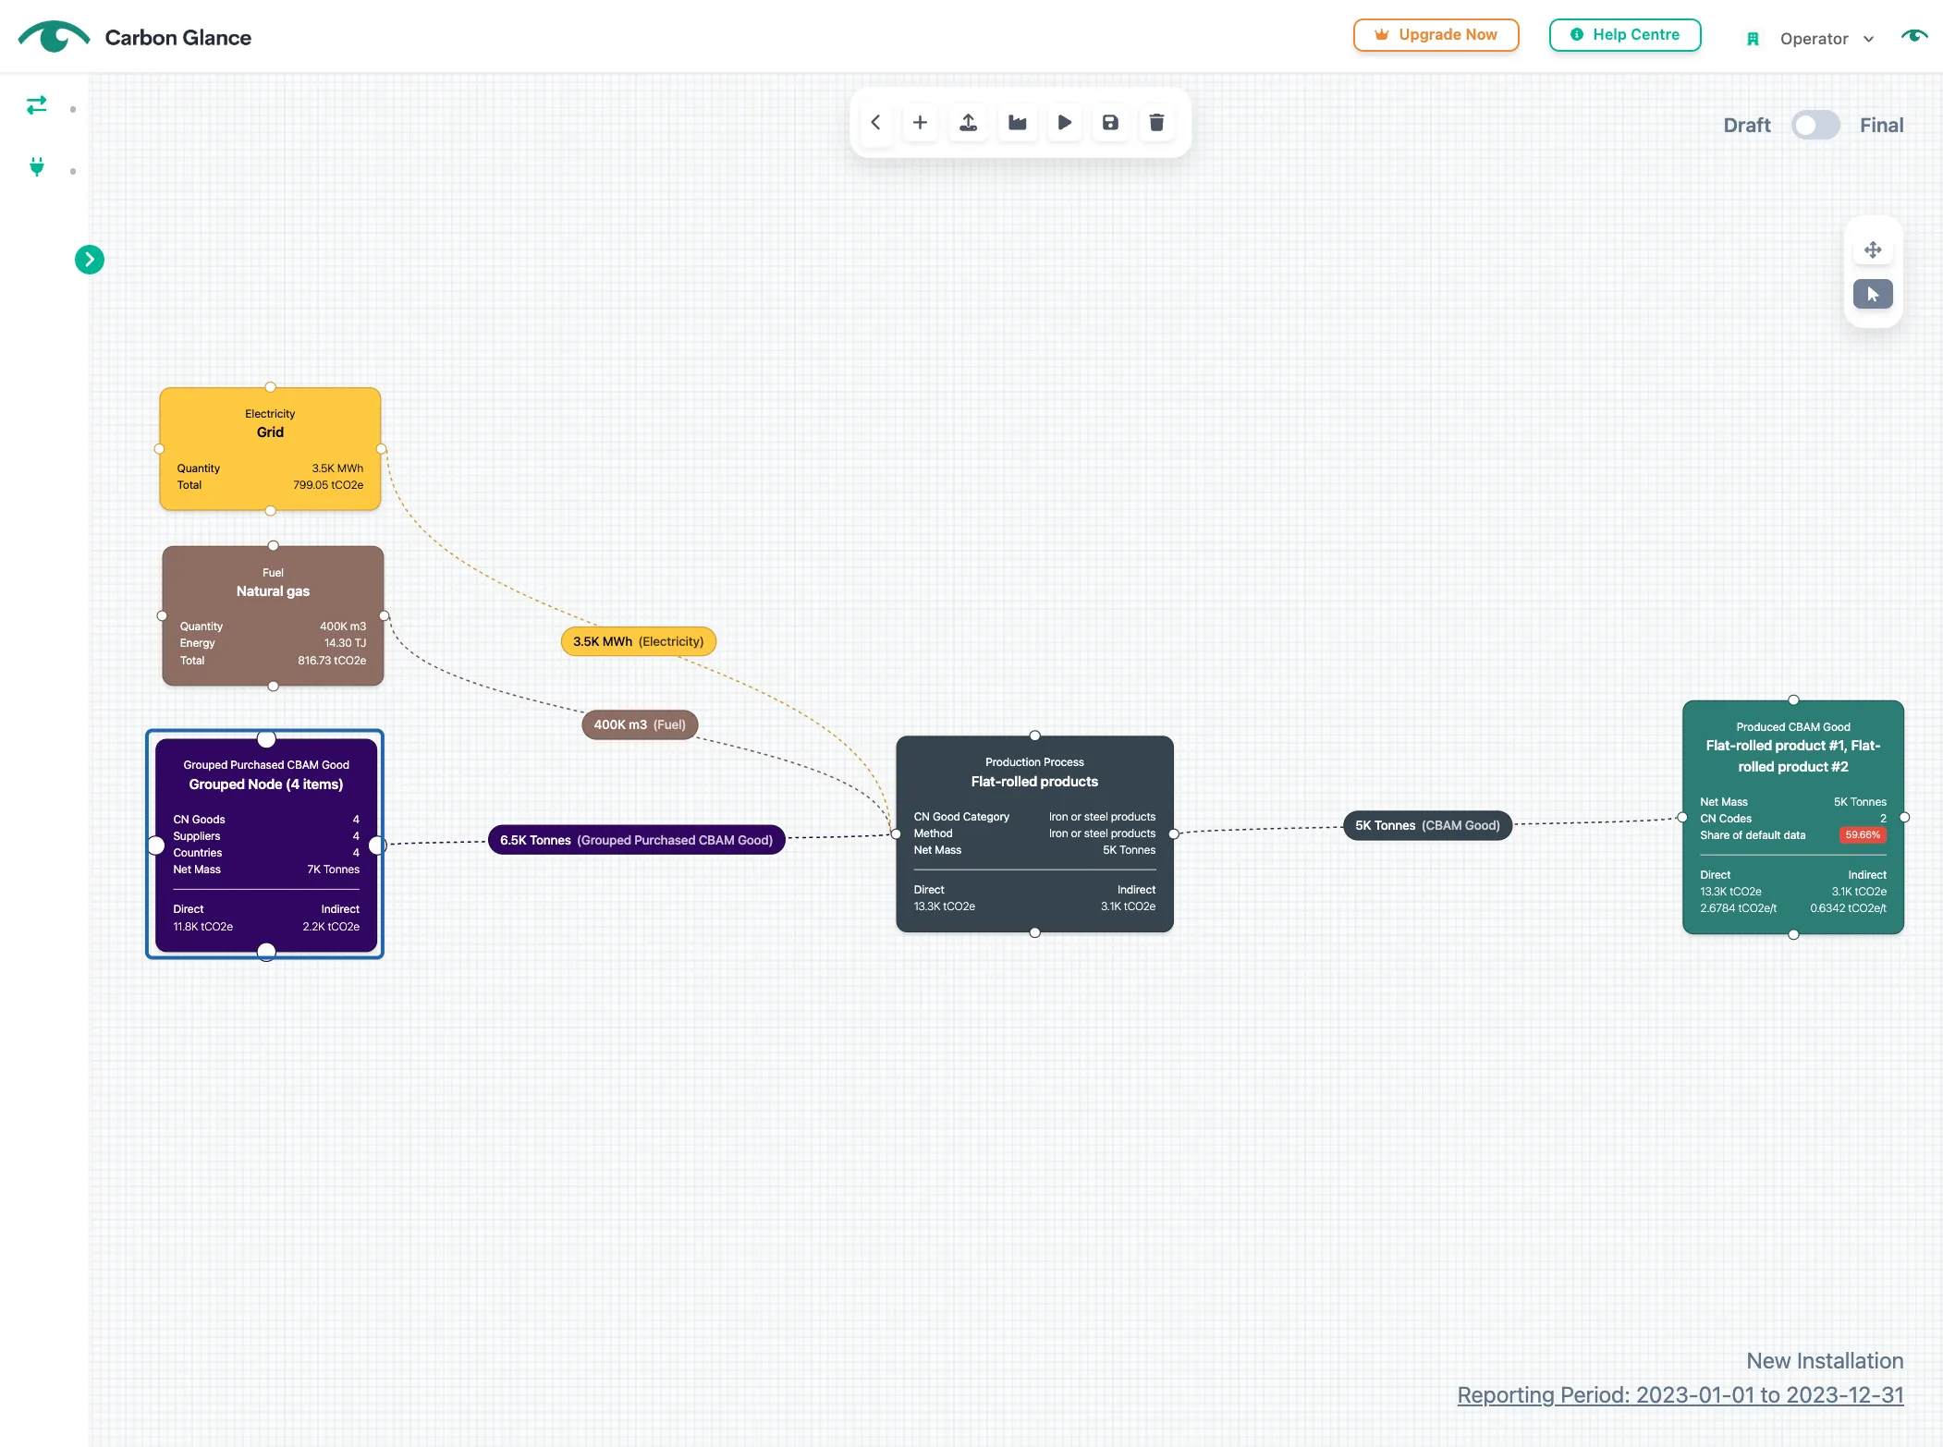Click the 59.66% default data badge
This screenshot has width=1943, height=1447.
1863,834
